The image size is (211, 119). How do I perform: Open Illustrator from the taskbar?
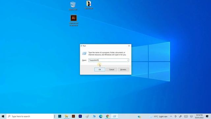(x=73, y=116)
